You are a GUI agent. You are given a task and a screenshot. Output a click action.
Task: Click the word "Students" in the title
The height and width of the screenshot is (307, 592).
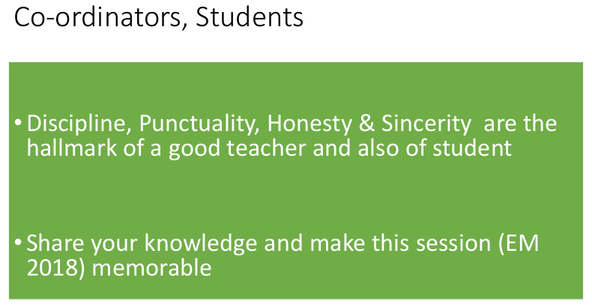(250, 17)
